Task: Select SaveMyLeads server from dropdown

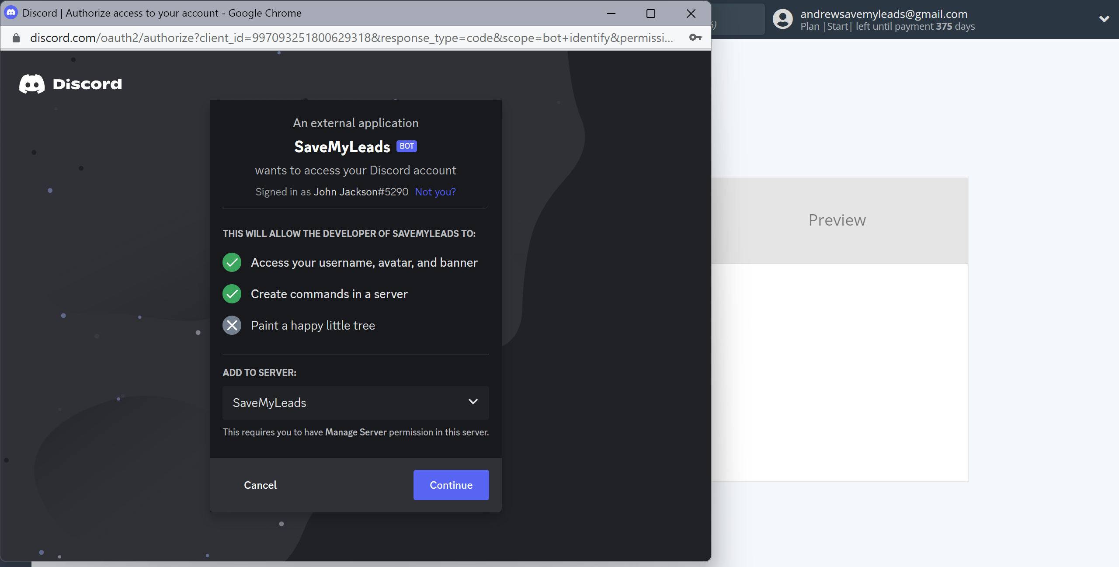Action: tap(355, 402)
